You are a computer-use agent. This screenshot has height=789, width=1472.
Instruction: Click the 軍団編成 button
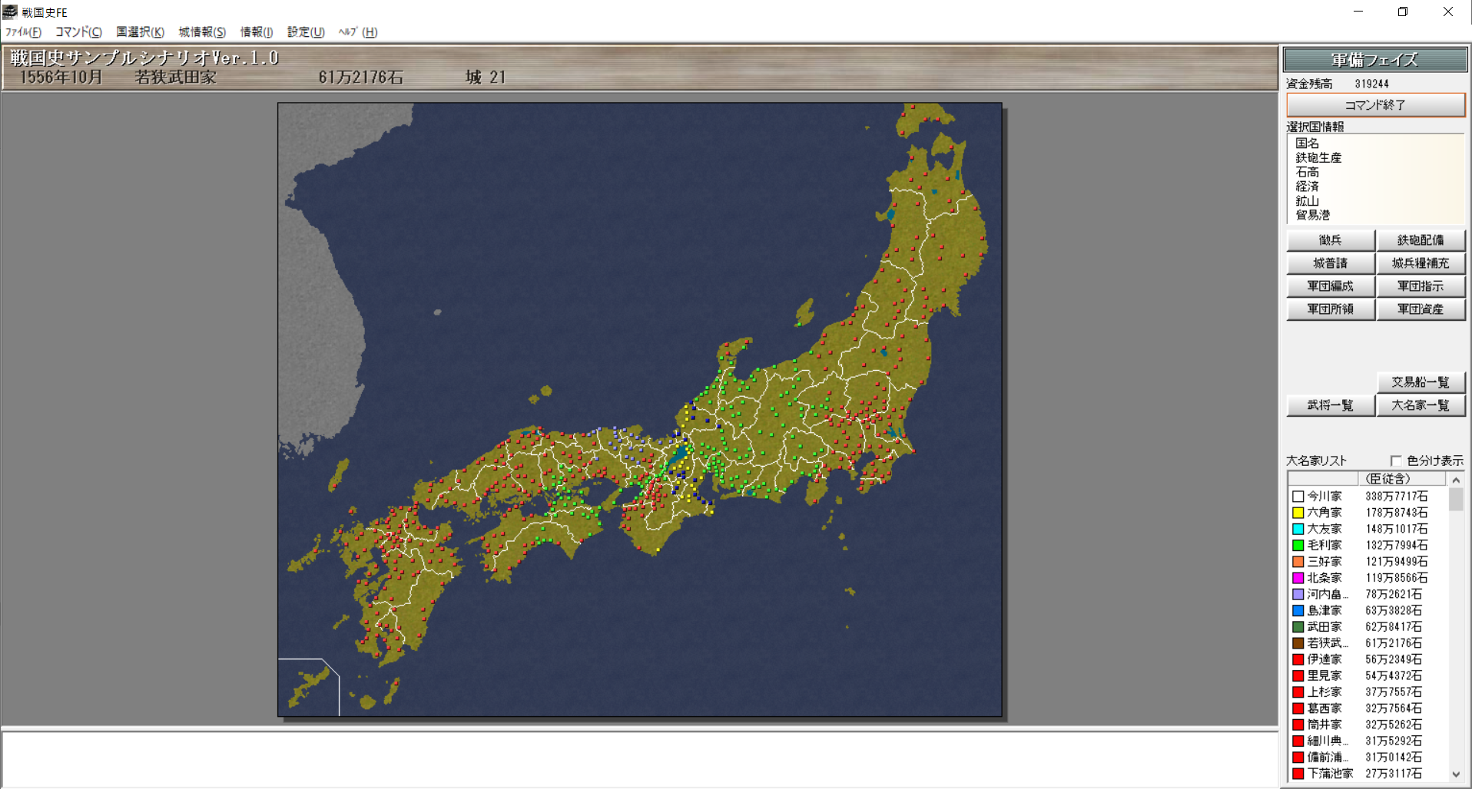point(1330,286)
